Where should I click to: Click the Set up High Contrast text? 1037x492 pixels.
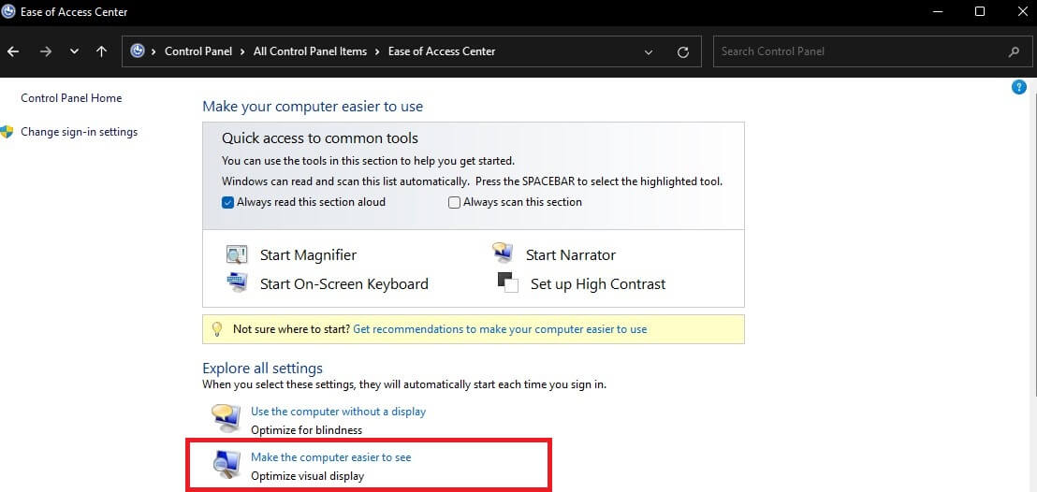[x=599, y=284]
